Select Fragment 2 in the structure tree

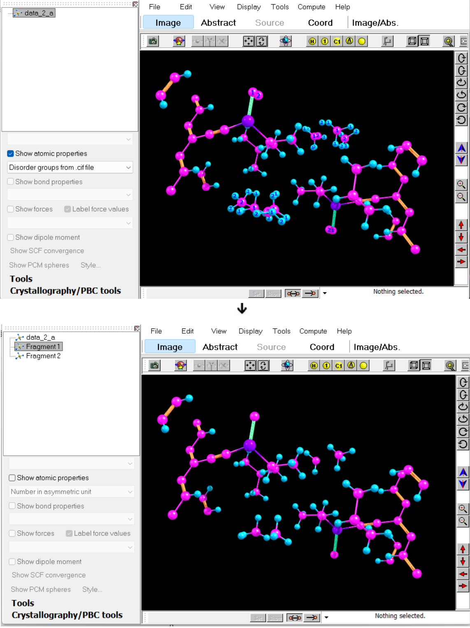pyautogui.click(x=43, y=356)
